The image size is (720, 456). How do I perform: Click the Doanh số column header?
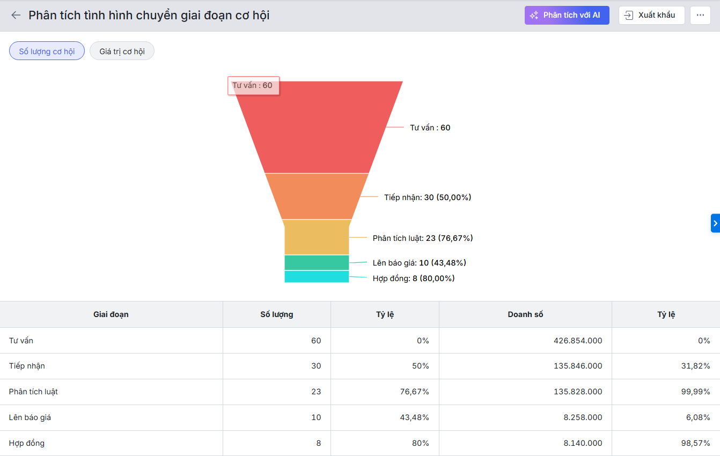point(525,314)
